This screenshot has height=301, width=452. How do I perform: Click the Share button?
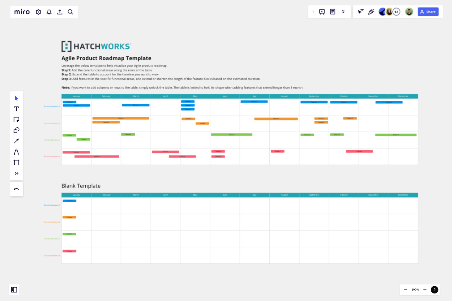pyautogui.click(x=428, y=12)
